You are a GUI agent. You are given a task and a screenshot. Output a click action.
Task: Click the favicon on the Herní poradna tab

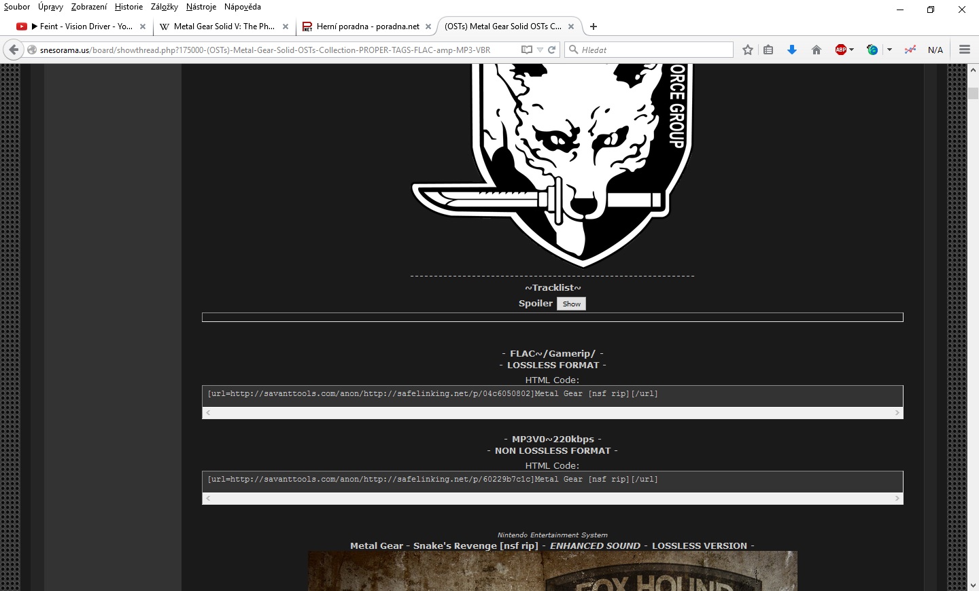click(x=307, y=26)
